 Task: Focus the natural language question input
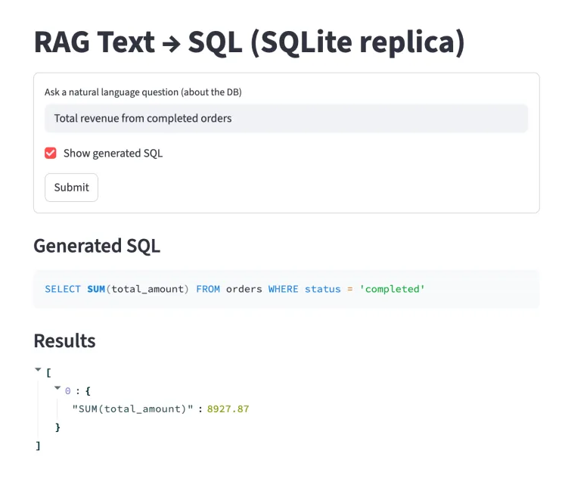286,118
